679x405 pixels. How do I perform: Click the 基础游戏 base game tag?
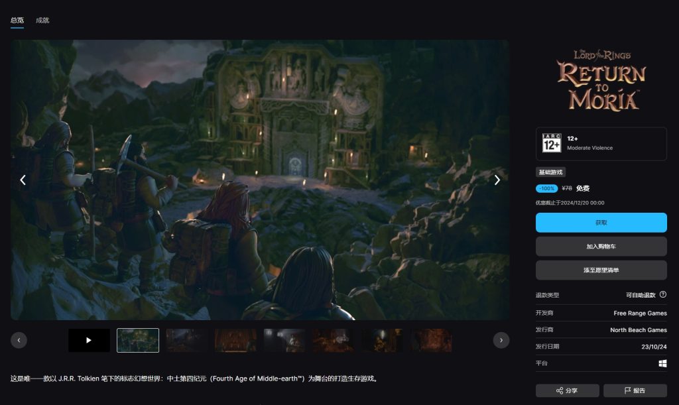tap(550, 172)
